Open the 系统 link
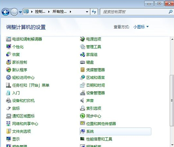Image resolution: width=174 pixels, height=147 pixels. pyautogui.click(x=90, y=131)
